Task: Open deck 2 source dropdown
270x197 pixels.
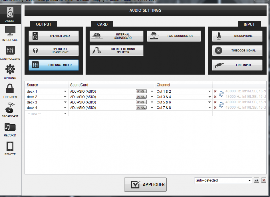Action: [x=65, y=97]
